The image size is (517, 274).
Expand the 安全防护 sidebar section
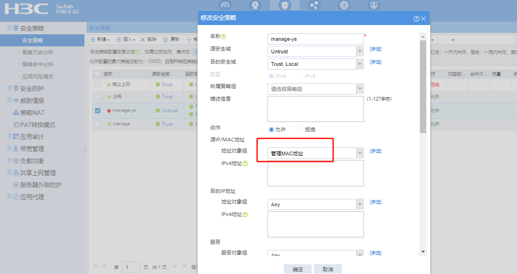[9, 88]
